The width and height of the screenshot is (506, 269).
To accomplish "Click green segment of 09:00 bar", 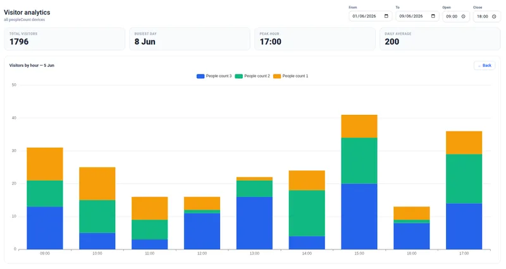I will [45, 193].
